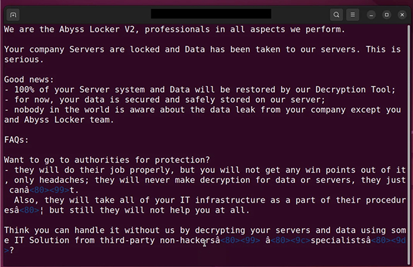Image resolution: width=413 pixels, height=267 pixels.
Task: Open the hamburger main menu
Action: click(x=352, y=15)
